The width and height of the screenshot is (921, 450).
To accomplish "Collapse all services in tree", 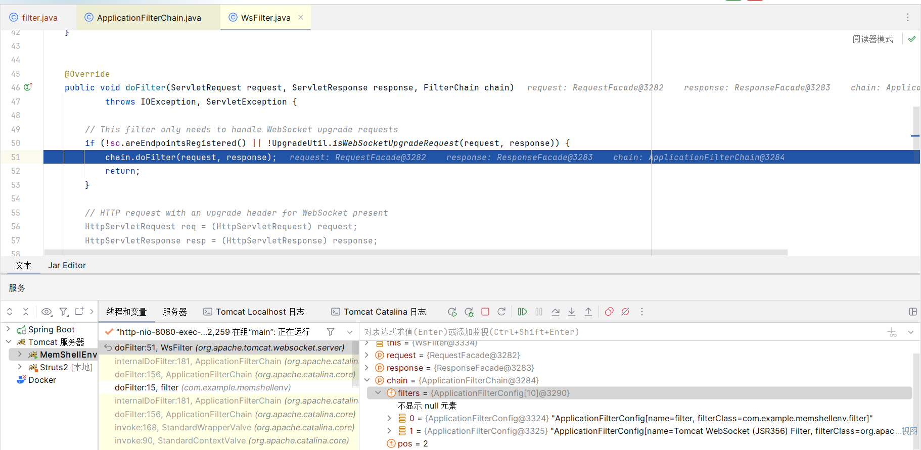I will pyautogui.click(x=26, y=312).
